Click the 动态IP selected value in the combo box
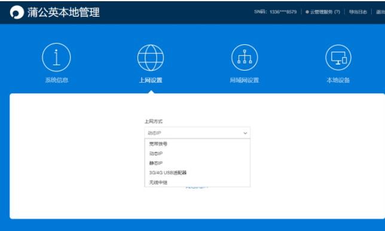This screenshot has width=385, height=231. pyautogui.click(x=154, y=133)
